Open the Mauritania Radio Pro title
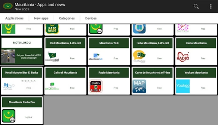This screenshot has height=125, width=218. click(x=22, y=102)
